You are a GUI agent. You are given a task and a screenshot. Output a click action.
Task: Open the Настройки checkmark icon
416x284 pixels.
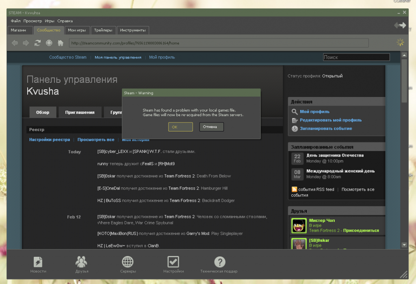173,262
